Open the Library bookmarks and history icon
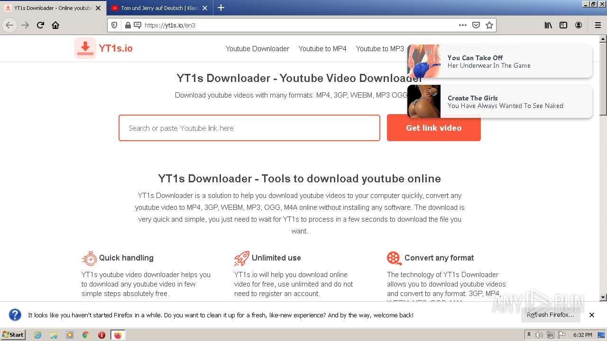 (x=548, y=25)
